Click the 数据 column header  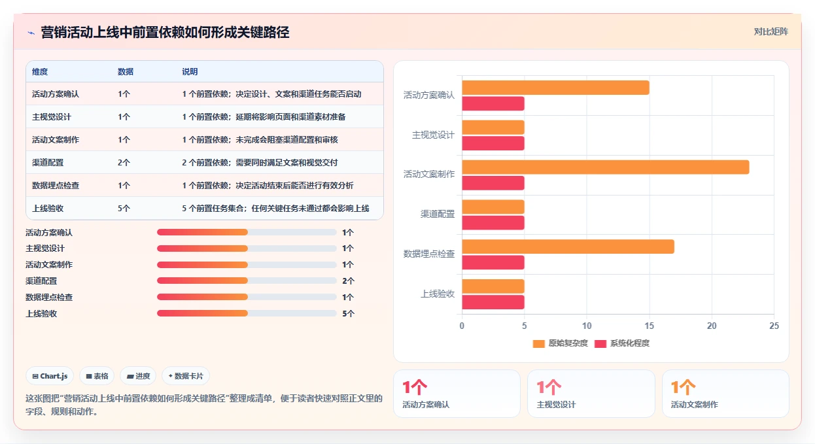126,71
